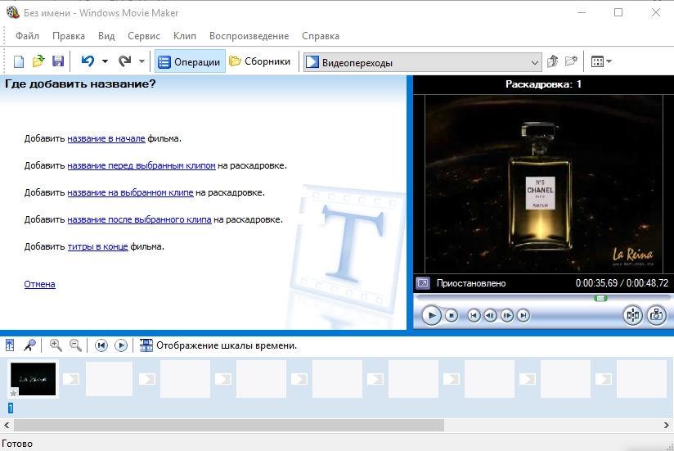This screenshot has width=674, height=451.
Task: Redo the last undone action
Action: click(124, 61)
